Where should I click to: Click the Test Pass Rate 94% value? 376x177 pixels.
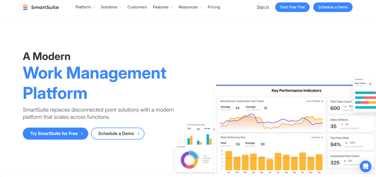click(335, 145)
